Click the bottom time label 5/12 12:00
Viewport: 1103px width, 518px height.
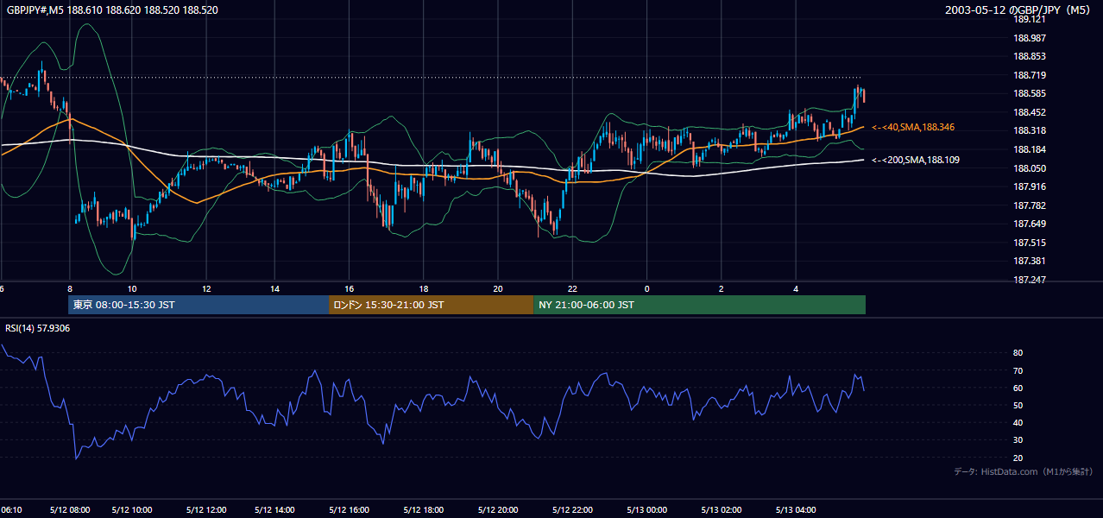[205, 510]
